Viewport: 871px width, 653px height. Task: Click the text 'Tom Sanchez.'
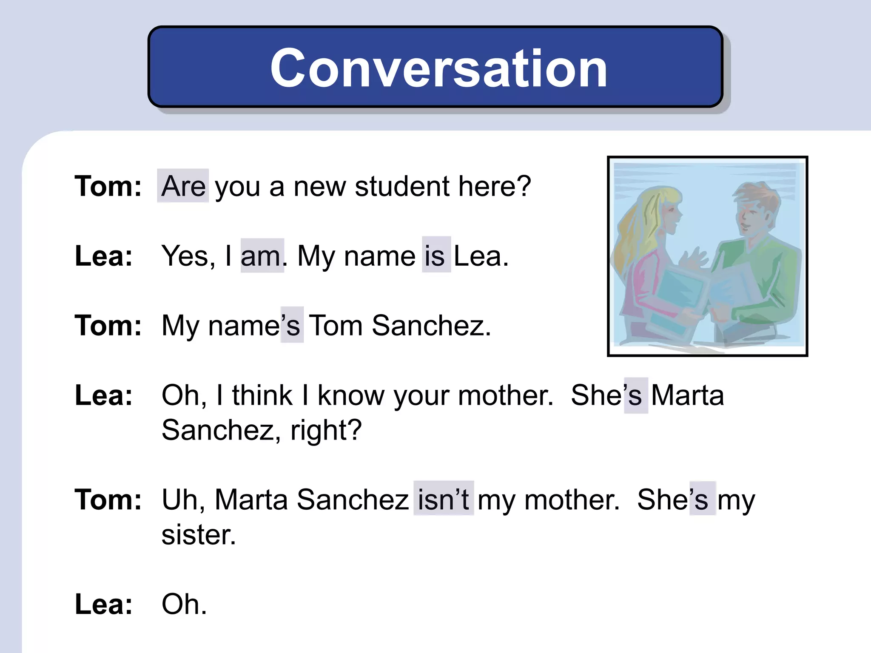(x=400, y=325)
